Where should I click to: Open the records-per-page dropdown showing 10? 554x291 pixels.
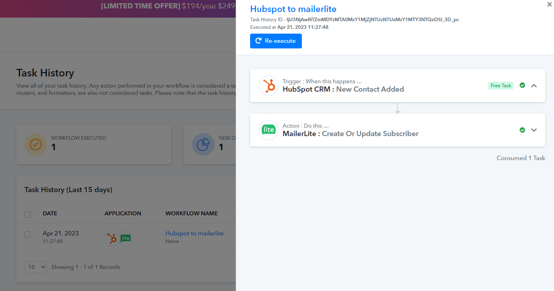click(x=36, y=267)
